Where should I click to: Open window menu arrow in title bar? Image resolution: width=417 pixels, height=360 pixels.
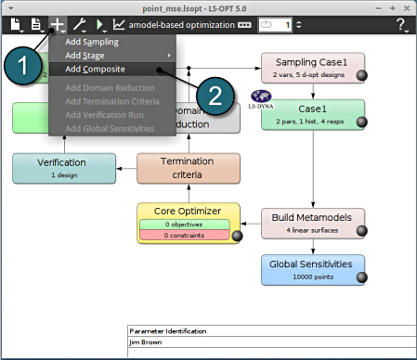coord(11,8)
